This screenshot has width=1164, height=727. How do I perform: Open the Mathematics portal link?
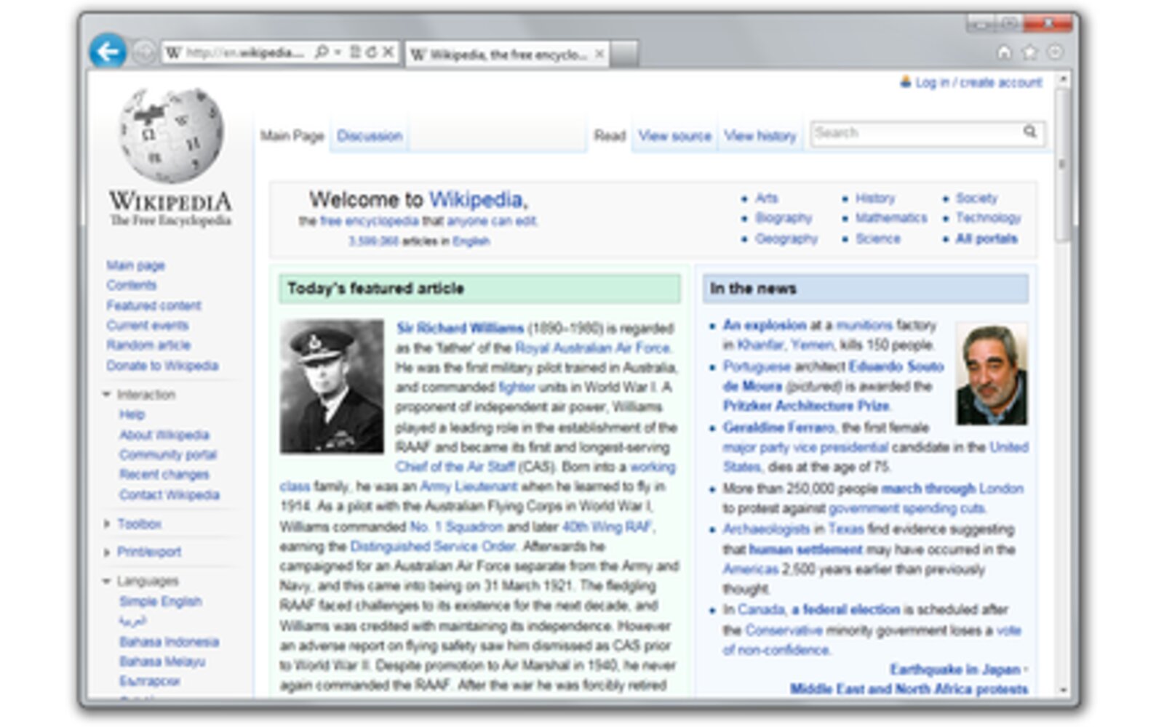(891, 217)
